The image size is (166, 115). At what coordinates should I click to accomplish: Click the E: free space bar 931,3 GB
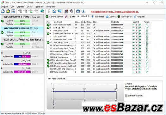point(22,72)
